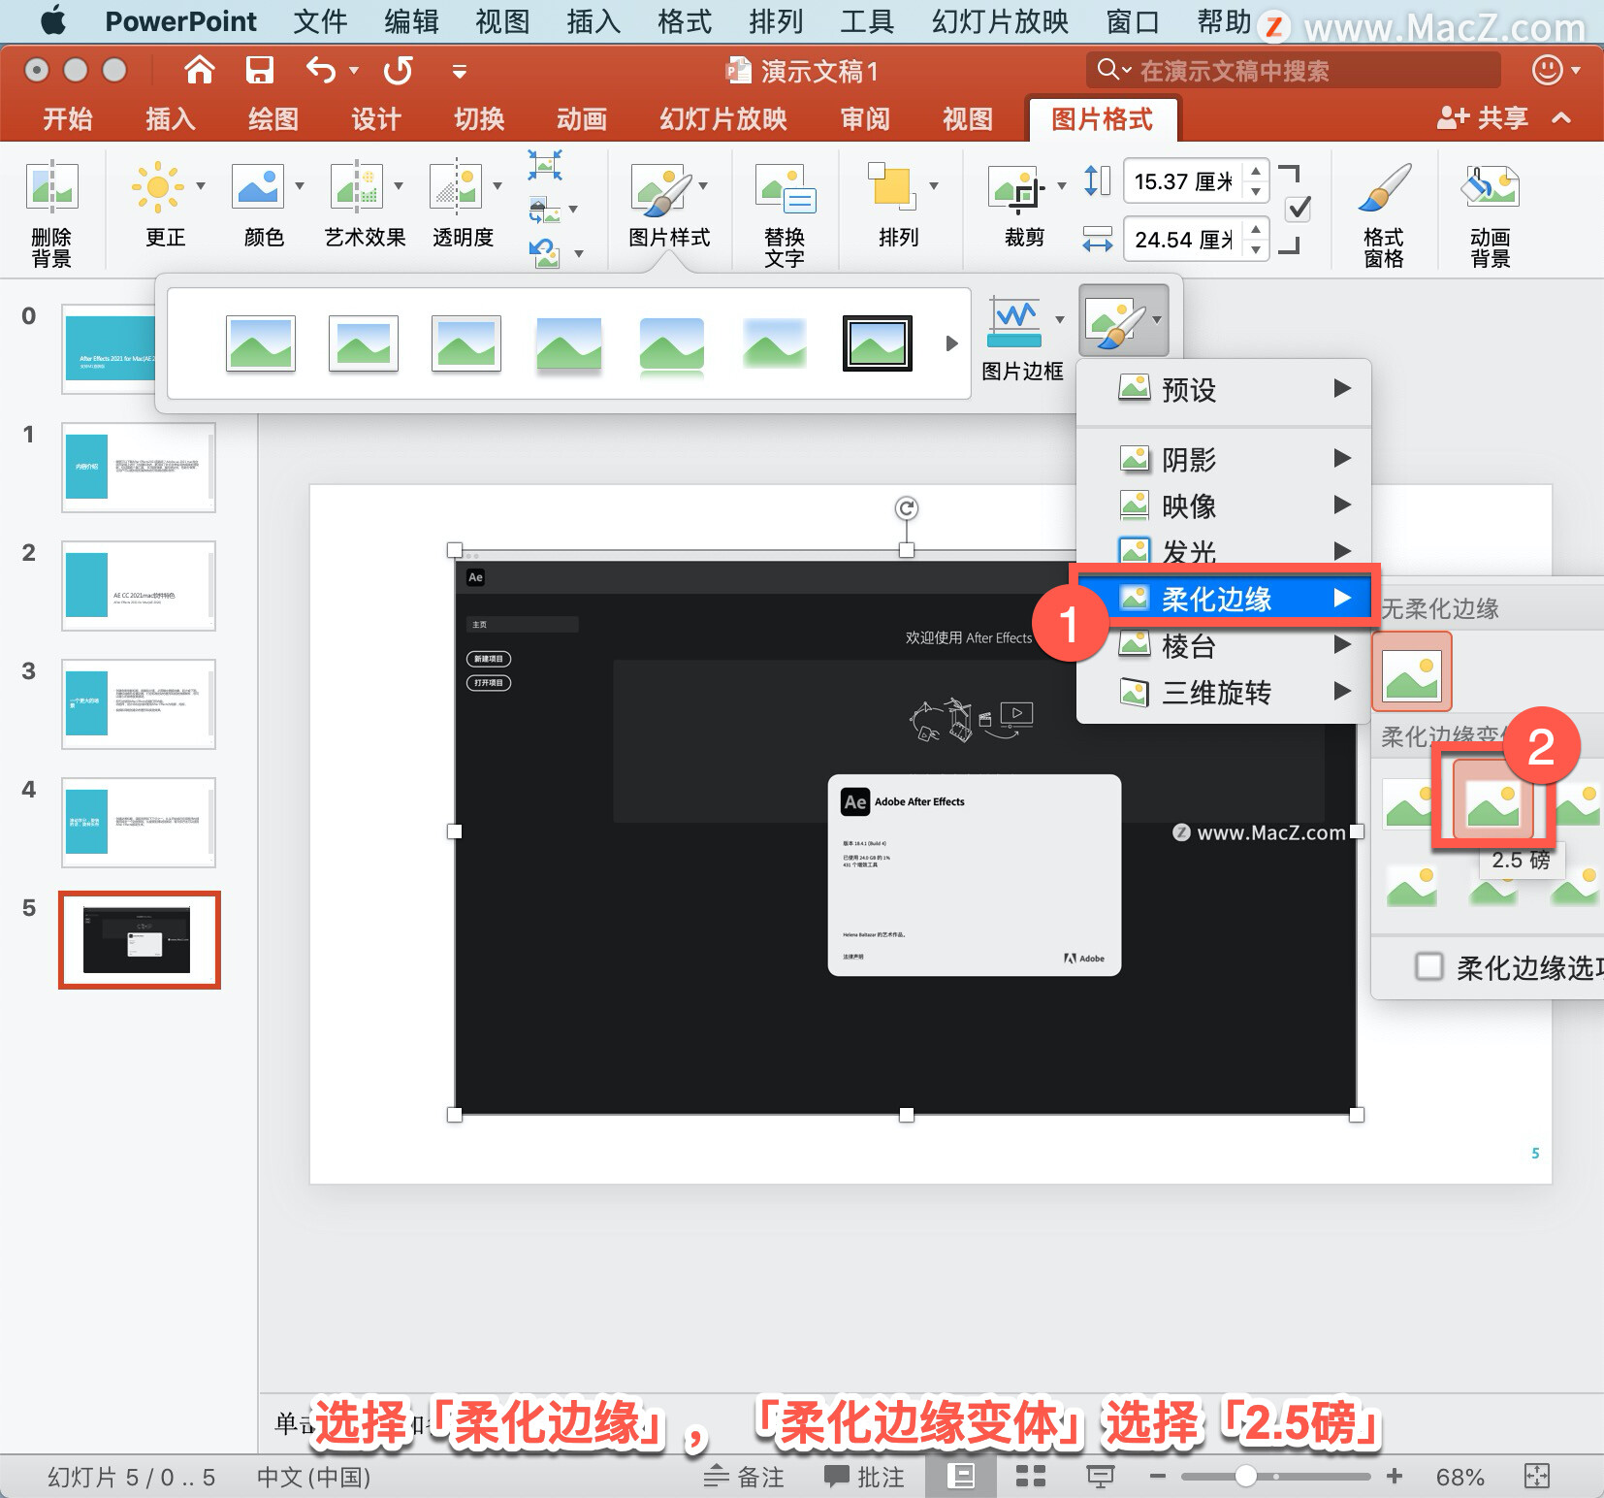1604x1498 pixels.
Task: Open 3-D Rotation (三维旋转) submenu
Action: click(x=1224, y=692)
